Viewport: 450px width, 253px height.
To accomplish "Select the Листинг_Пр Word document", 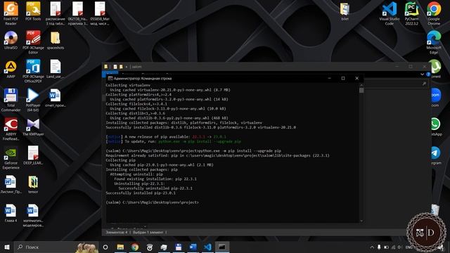I will (x=11, y=184).
